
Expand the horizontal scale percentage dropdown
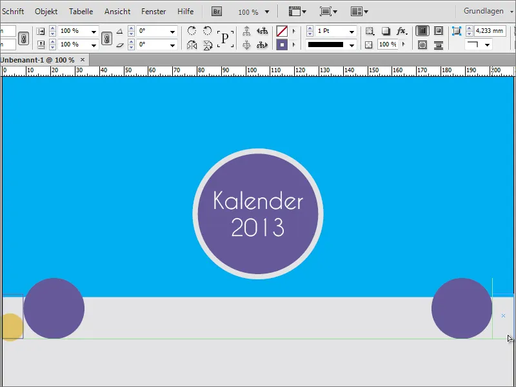pos(94,32)
